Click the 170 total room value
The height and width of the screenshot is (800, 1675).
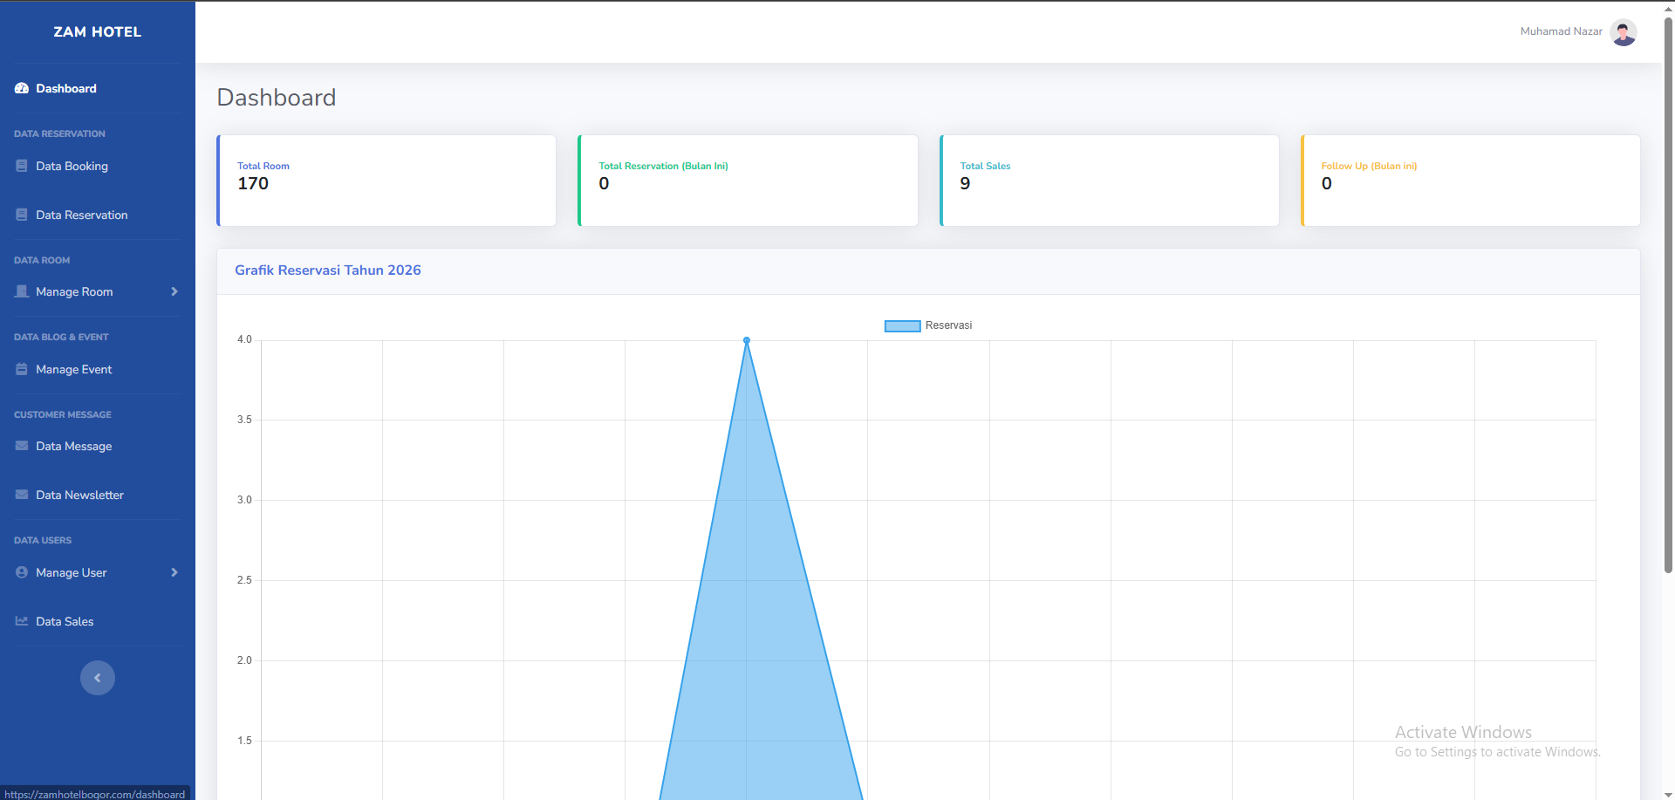pyautogui.click(x=253, y=183)
